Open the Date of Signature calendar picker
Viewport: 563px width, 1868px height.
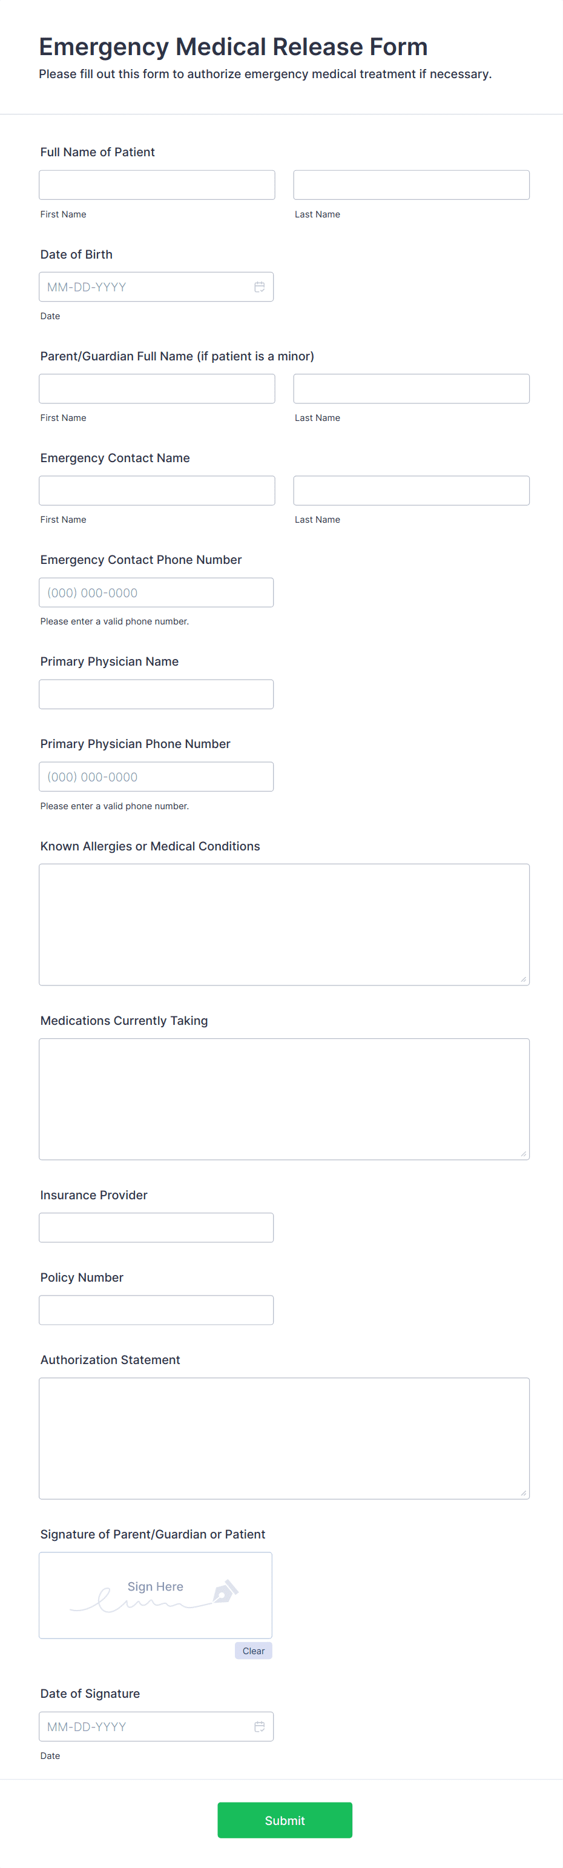(x=259, y=1726)
